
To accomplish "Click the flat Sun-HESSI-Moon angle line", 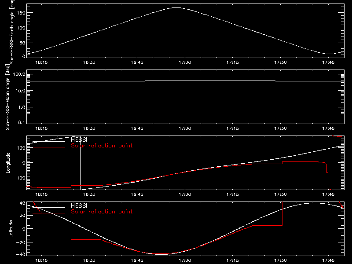I will [x=185, y=81].
